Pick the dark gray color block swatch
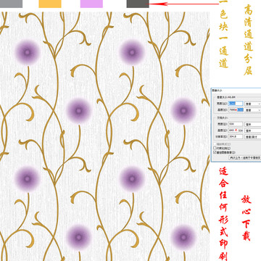 click(138, 4)
